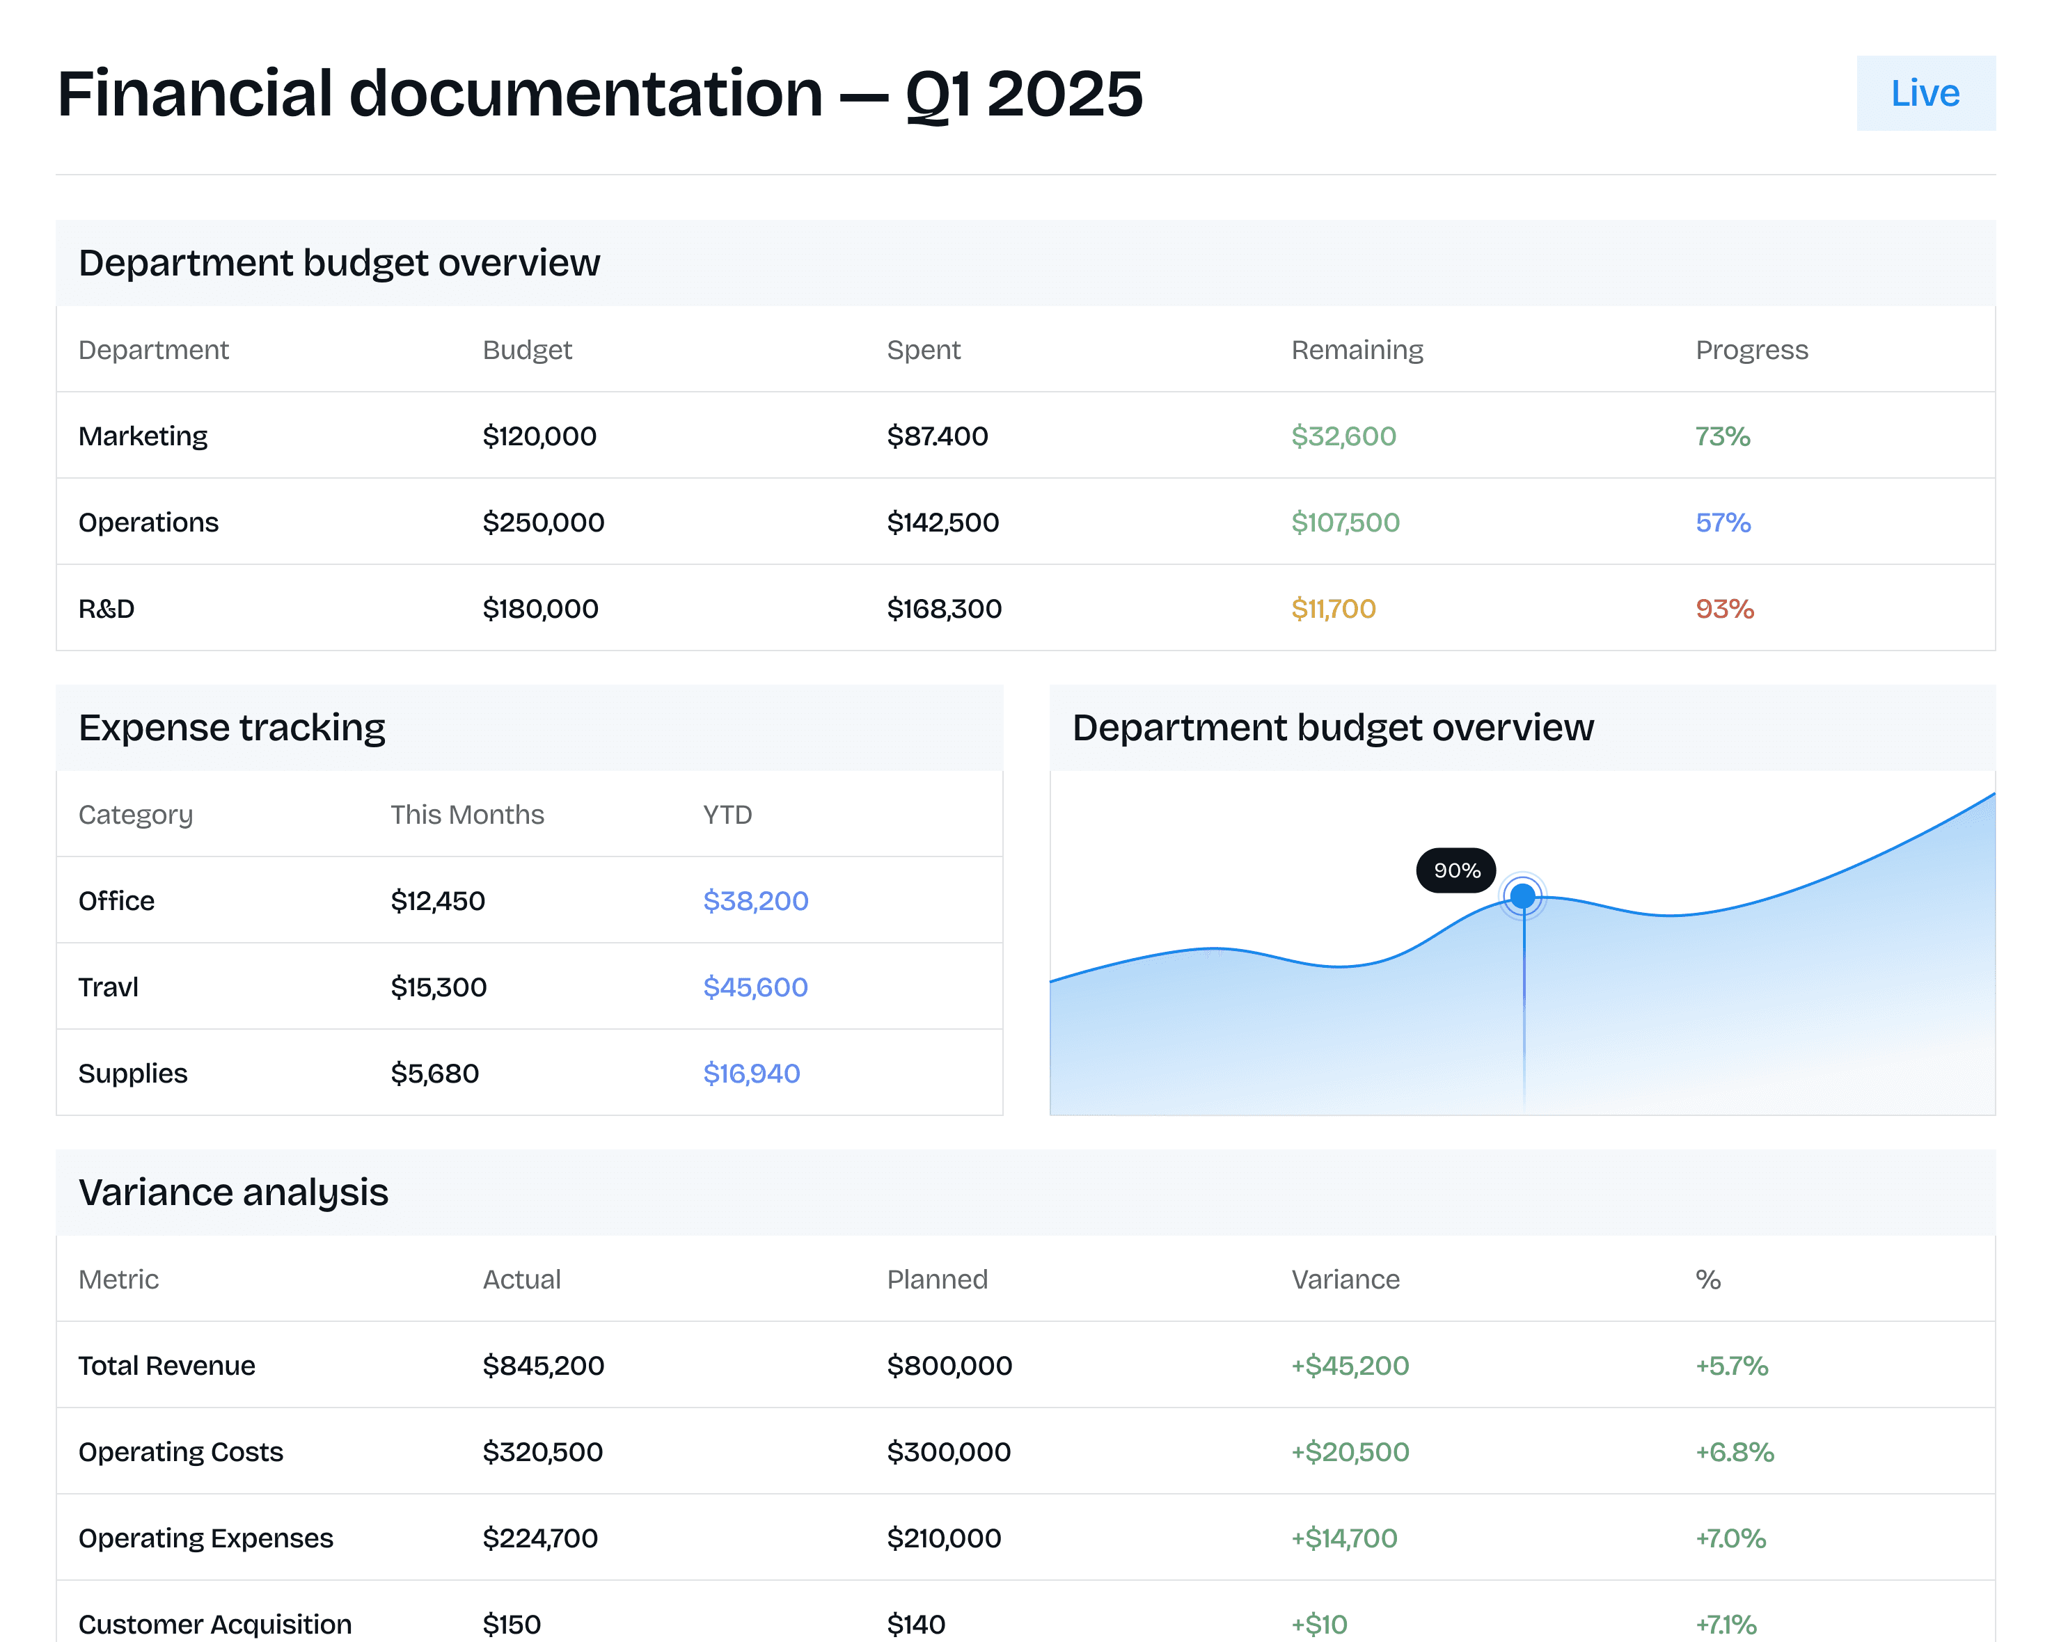Select the Marketing department row

point(143,436)
